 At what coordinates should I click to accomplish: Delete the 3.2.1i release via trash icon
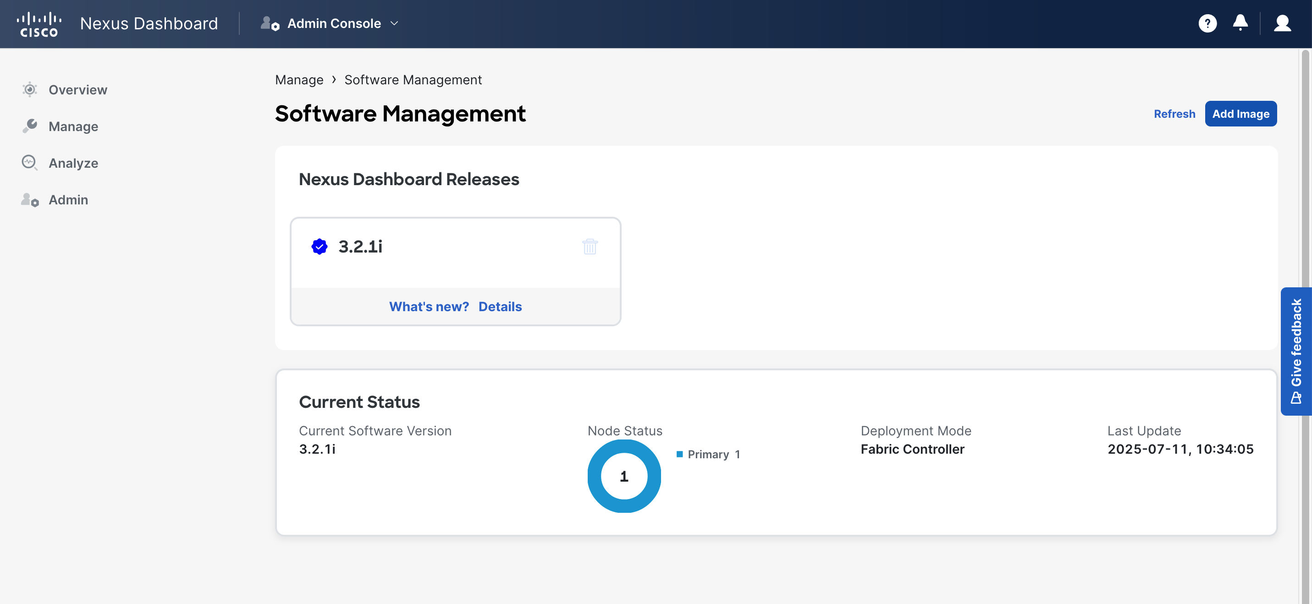coord(590,247)
